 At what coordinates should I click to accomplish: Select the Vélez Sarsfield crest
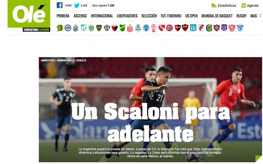(240, 28)
